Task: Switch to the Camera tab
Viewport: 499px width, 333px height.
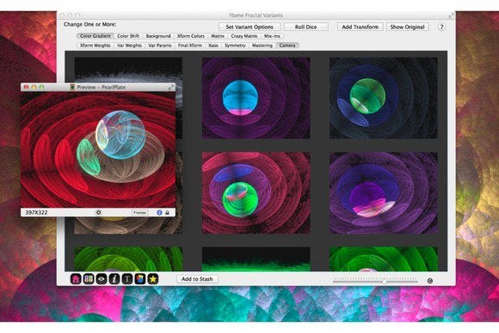Action: pyautogui.click(x=287, y=45)
